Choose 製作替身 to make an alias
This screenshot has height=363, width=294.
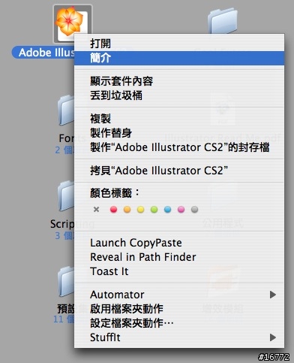click(x=179, y=133)
